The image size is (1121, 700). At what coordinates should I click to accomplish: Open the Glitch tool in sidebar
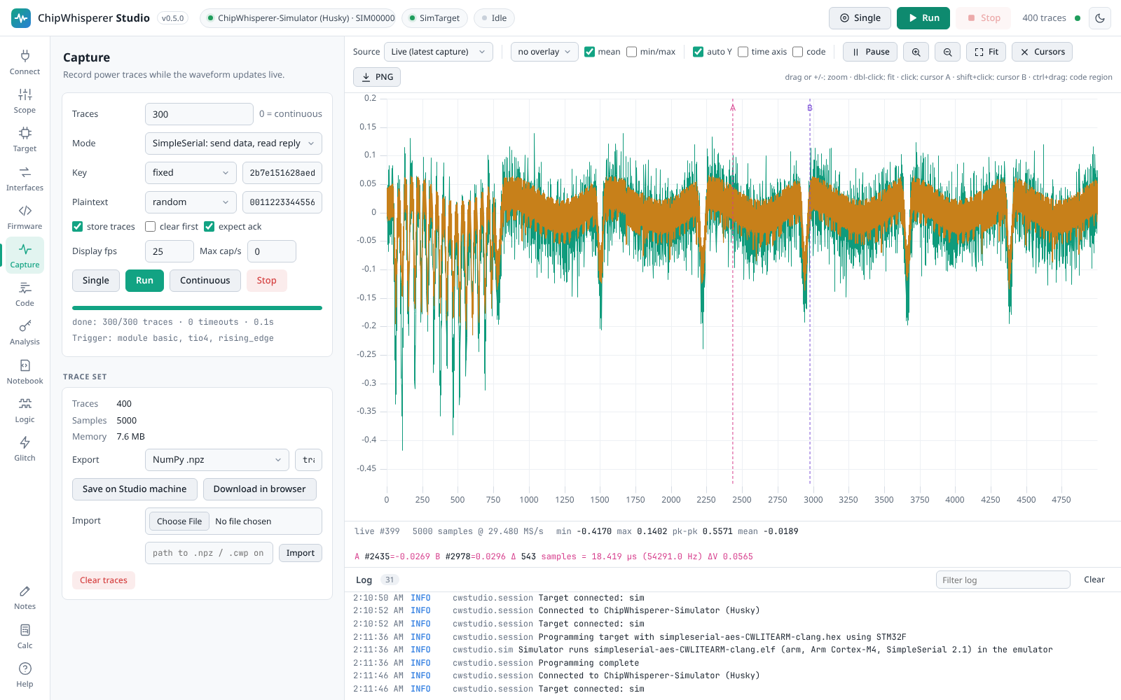(25, 449)
